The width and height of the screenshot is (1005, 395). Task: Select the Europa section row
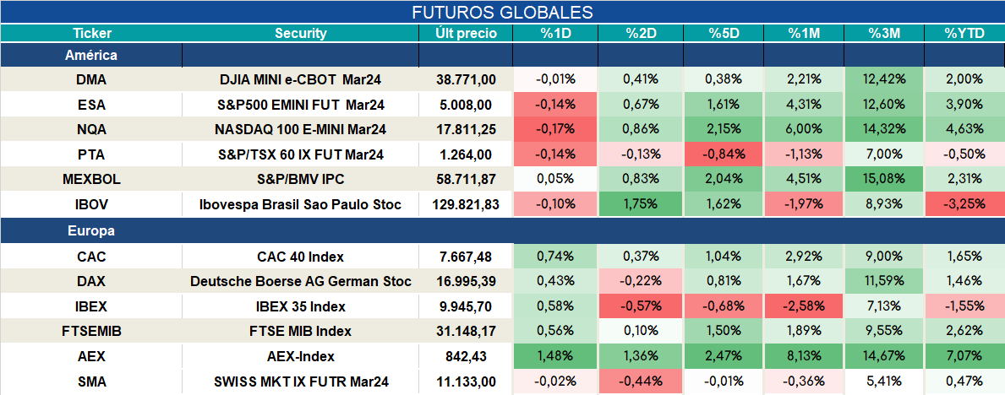pyautogui.click(x=502, y=231)
